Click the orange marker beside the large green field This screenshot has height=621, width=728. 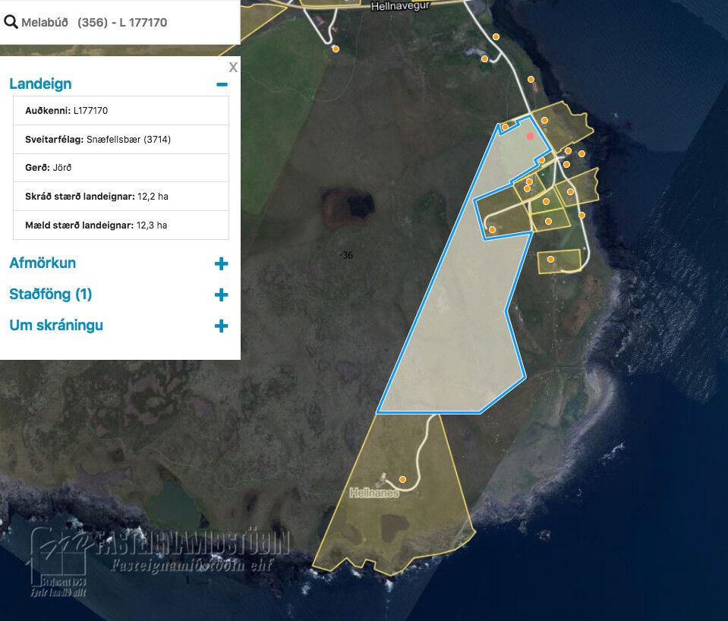(336, 49)
